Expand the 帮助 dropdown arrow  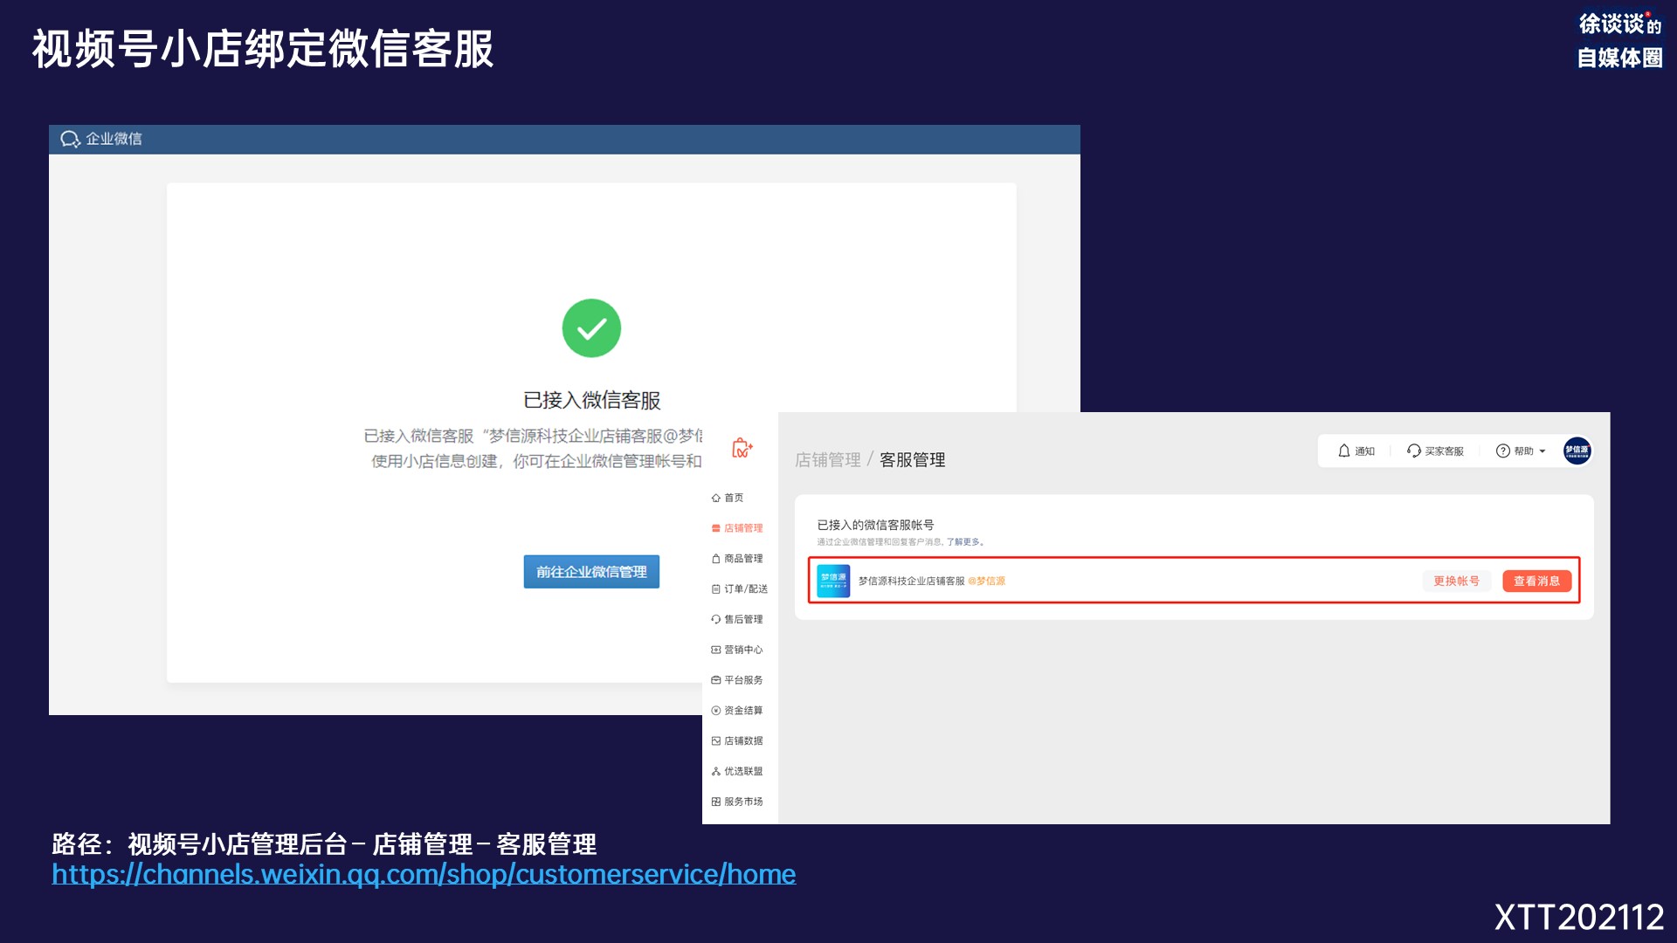point(1542,451)
